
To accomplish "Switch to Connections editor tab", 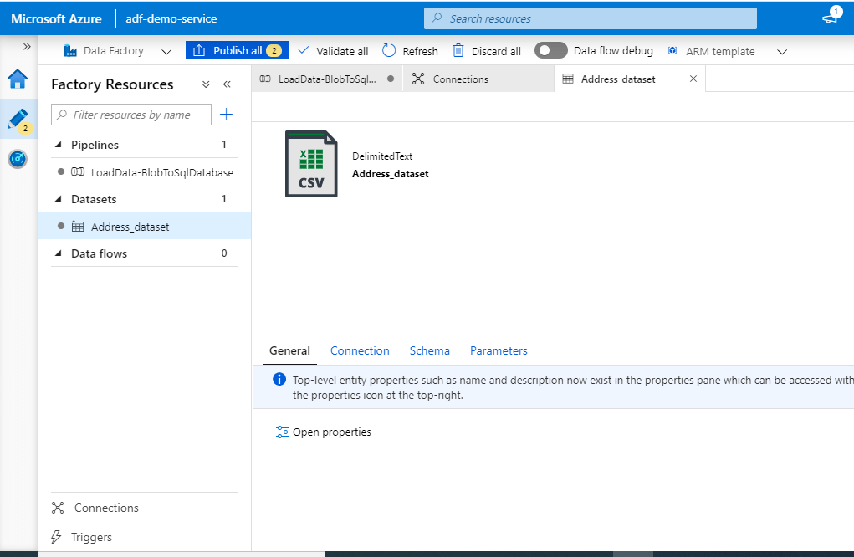I will tap(478, 79).
